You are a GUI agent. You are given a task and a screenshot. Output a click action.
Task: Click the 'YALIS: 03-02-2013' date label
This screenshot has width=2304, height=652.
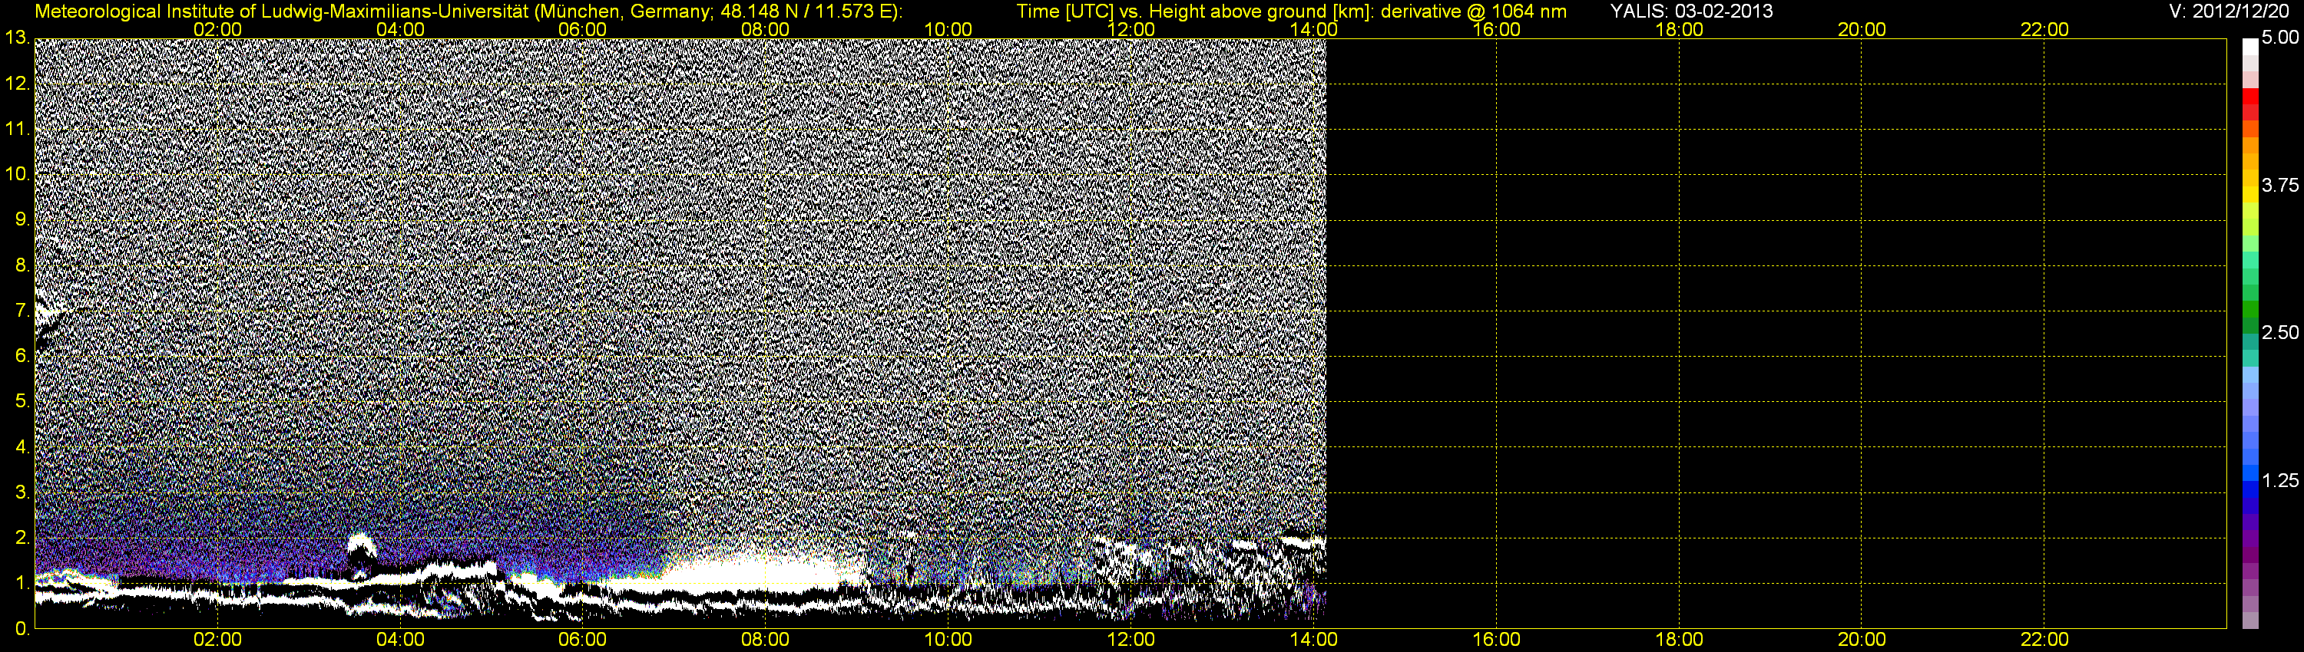click(x=1691, y=12)
